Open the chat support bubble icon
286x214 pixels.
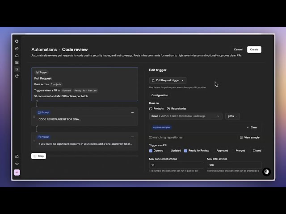266,172
